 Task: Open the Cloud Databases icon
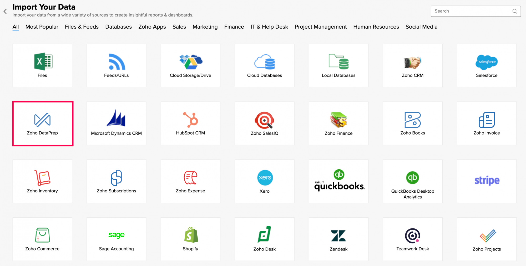point(265,62)
